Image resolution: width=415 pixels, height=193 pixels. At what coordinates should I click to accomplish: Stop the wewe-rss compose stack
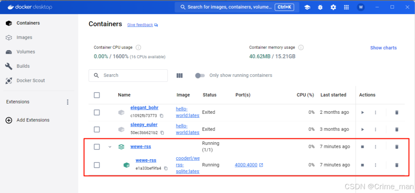point(363,146)
